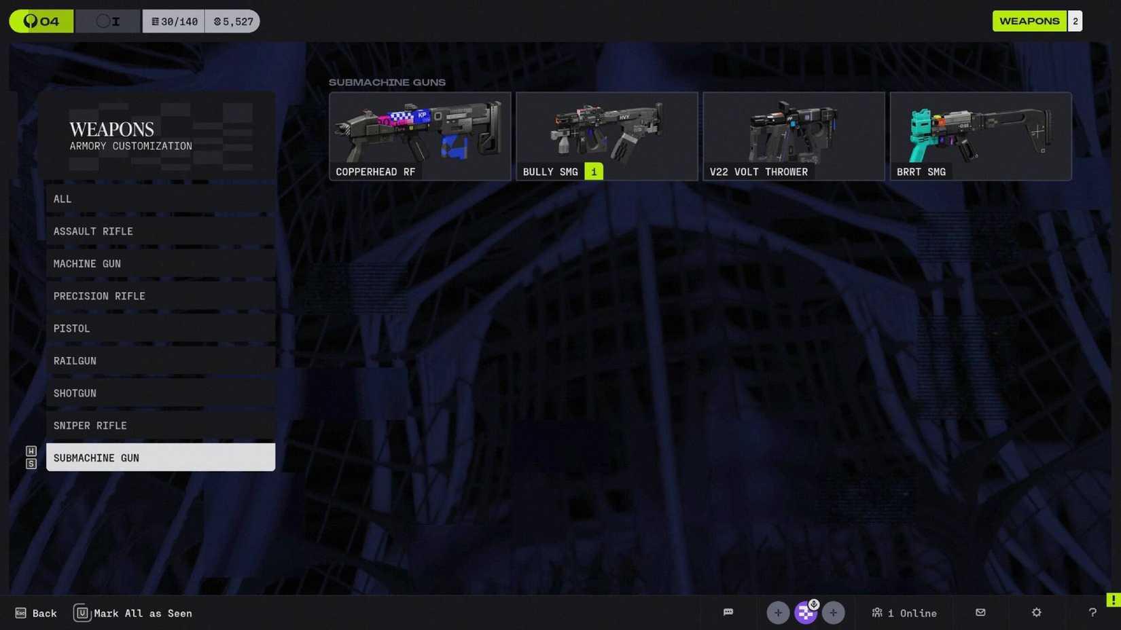Click the Back option bottom left
The image size is (1121, 630).
36,612
